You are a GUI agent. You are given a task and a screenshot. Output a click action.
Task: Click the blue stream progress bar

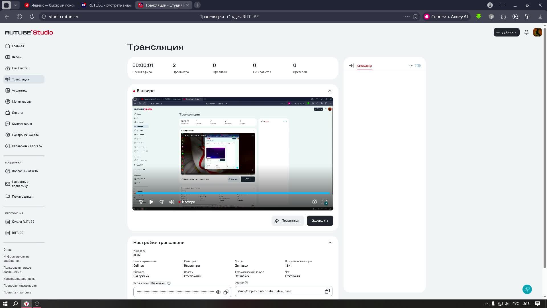tap(232, 193)
